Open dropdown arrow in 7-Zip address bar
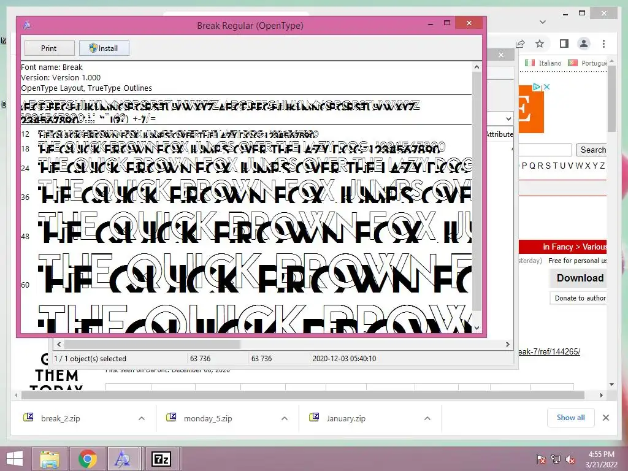This screenshot has width=628, height=471. 508,118
